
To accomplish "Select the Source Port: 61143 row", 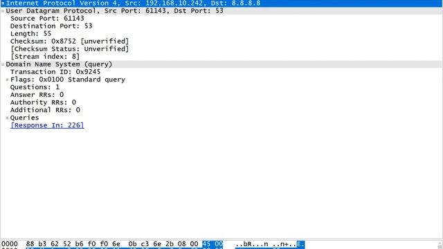I will 221,19.
